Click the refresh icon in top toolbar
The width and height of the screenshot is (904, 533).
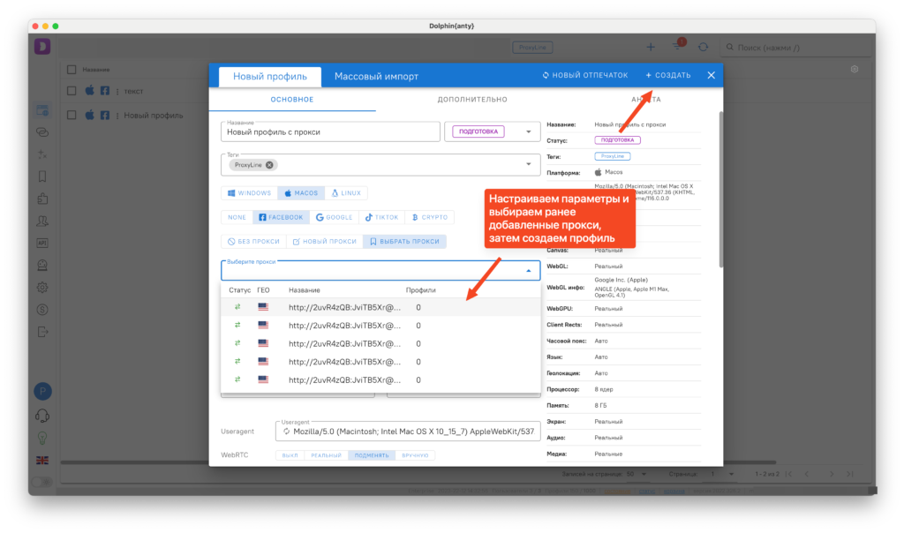[703, 47]
